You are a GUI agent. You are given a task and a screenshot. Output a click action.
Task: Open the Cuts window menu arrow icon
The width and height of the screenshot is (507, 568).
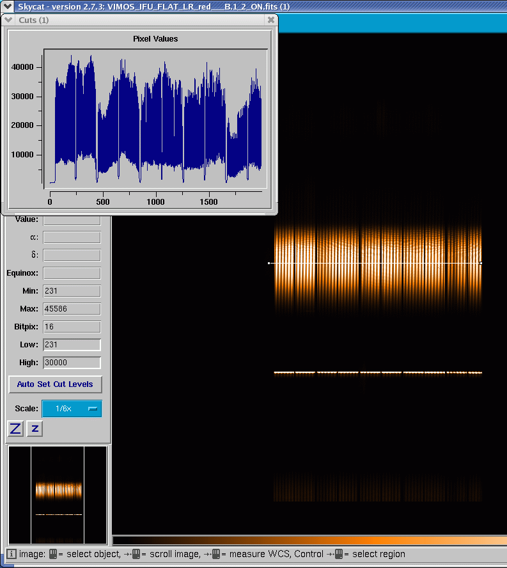9,20
